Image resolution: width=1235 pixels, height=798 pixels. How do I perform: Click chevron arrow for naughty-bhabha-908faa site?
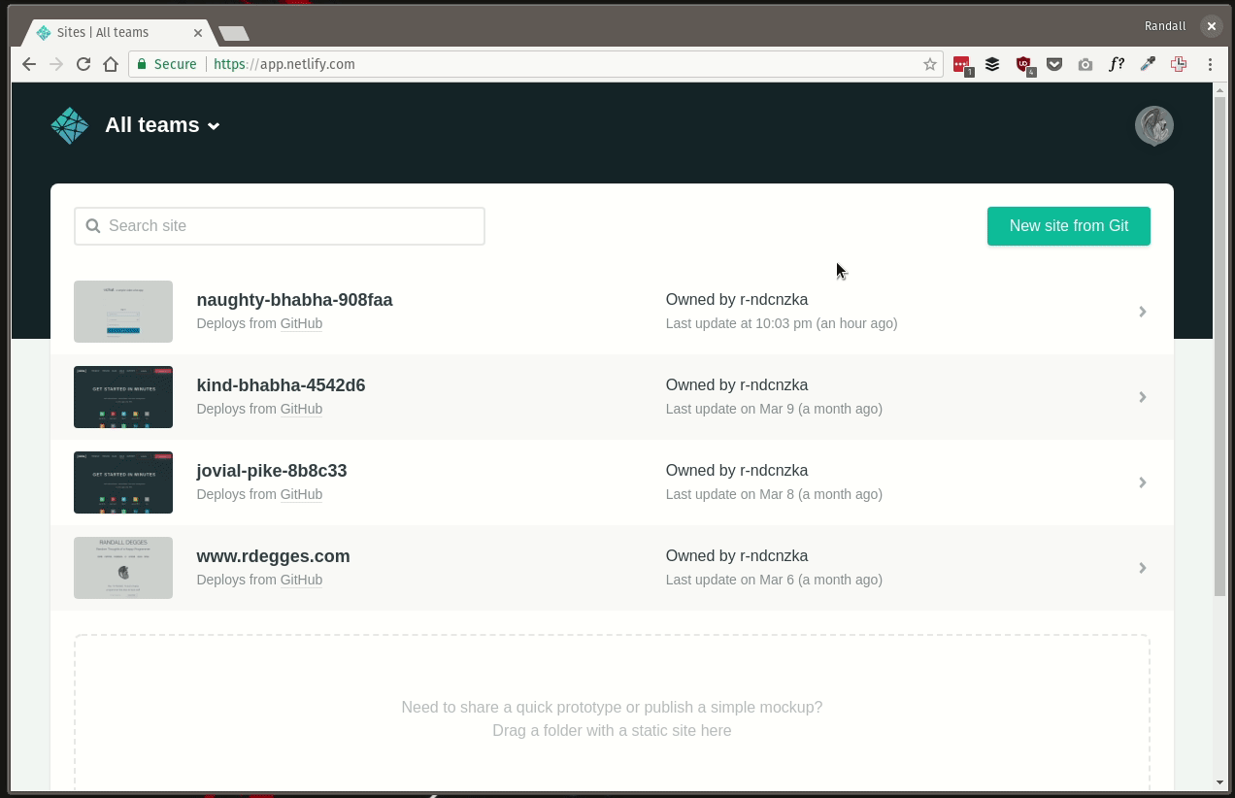pyautogui.click(x=1142, y=312)
